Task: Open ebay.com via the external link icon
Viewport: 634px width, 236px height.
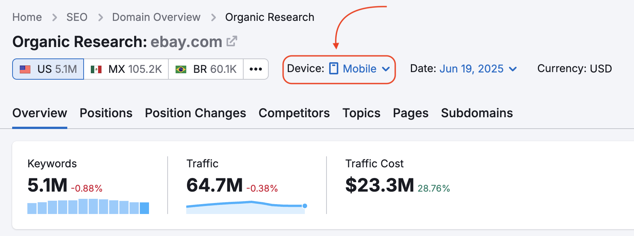Action: pos(232,40)
